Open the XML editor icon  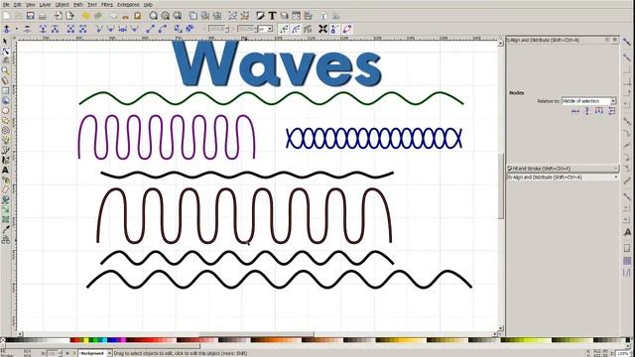296,16
